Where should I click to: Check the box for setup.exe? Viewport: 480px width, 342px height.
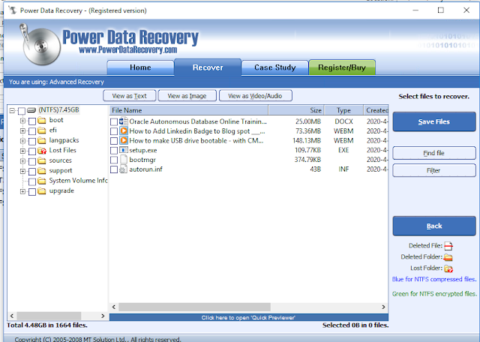pyautogui.click(x=114, y=150)
